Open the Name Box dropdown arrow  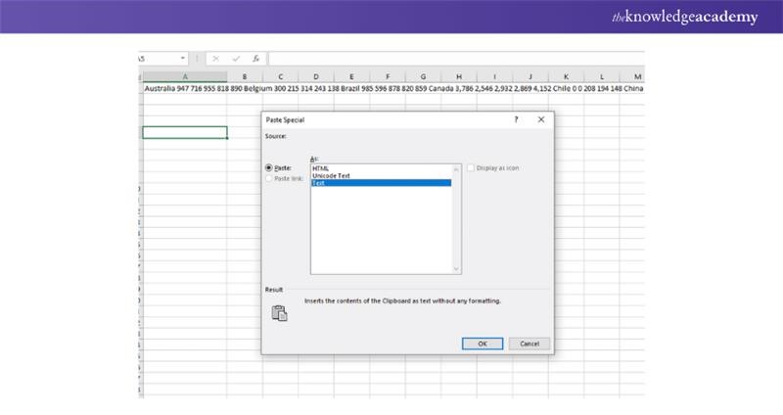(183, 59)
